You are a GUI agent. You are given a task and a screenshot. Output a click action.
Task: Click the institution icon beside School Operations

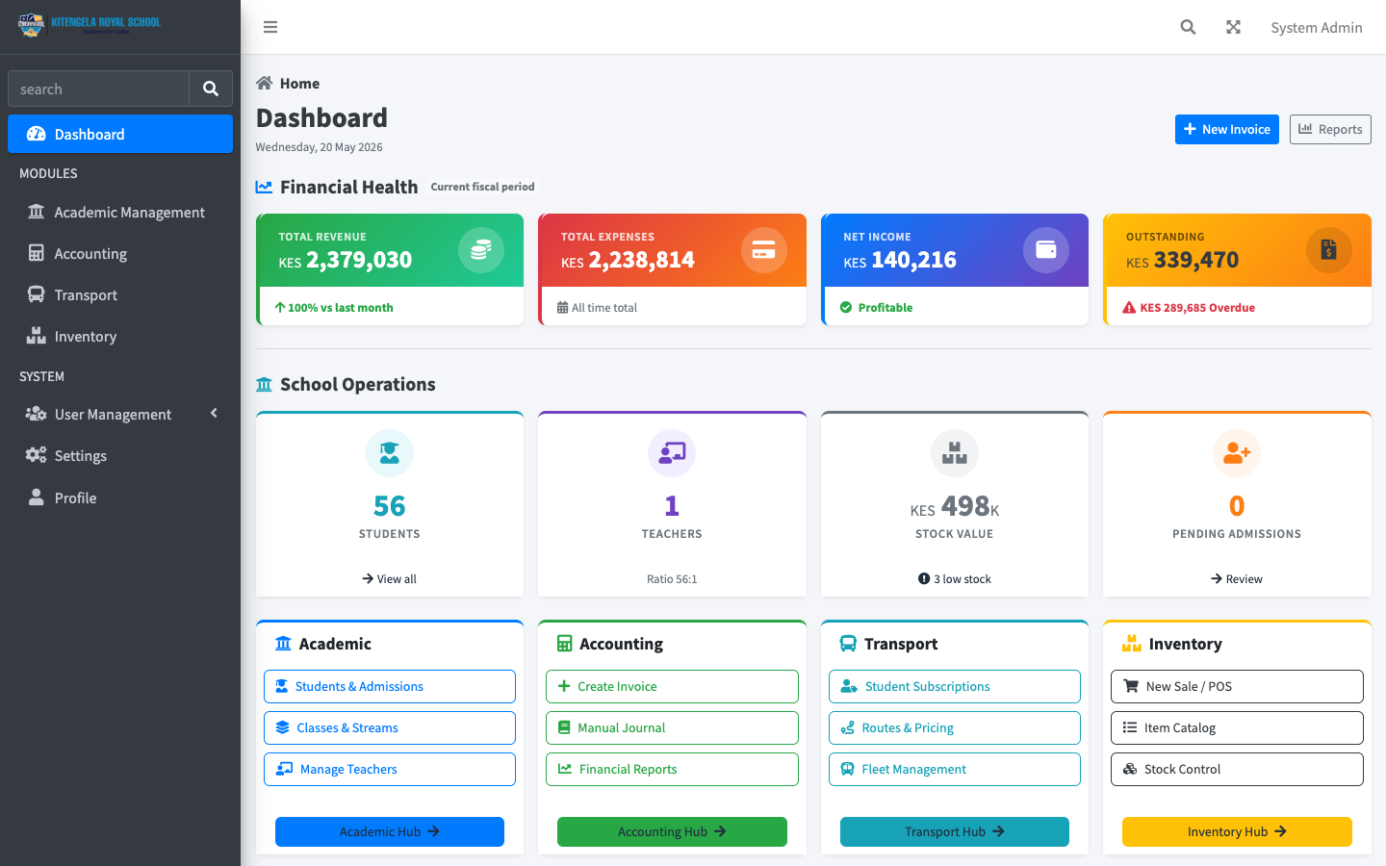tap(264, 384)
